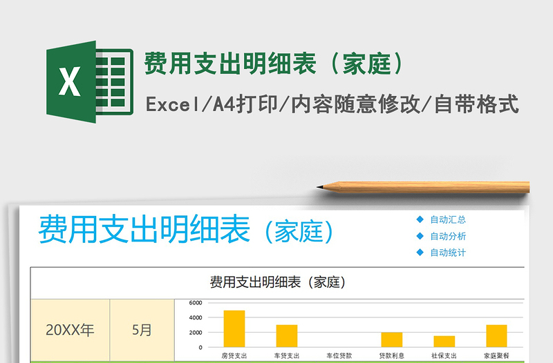Select the 20XX年 cell
The height and width of the screenshot is (363, 553).
[71, 330]
